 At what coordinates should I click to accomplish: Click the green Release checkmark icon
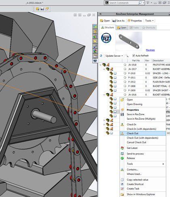pos(122,158)
